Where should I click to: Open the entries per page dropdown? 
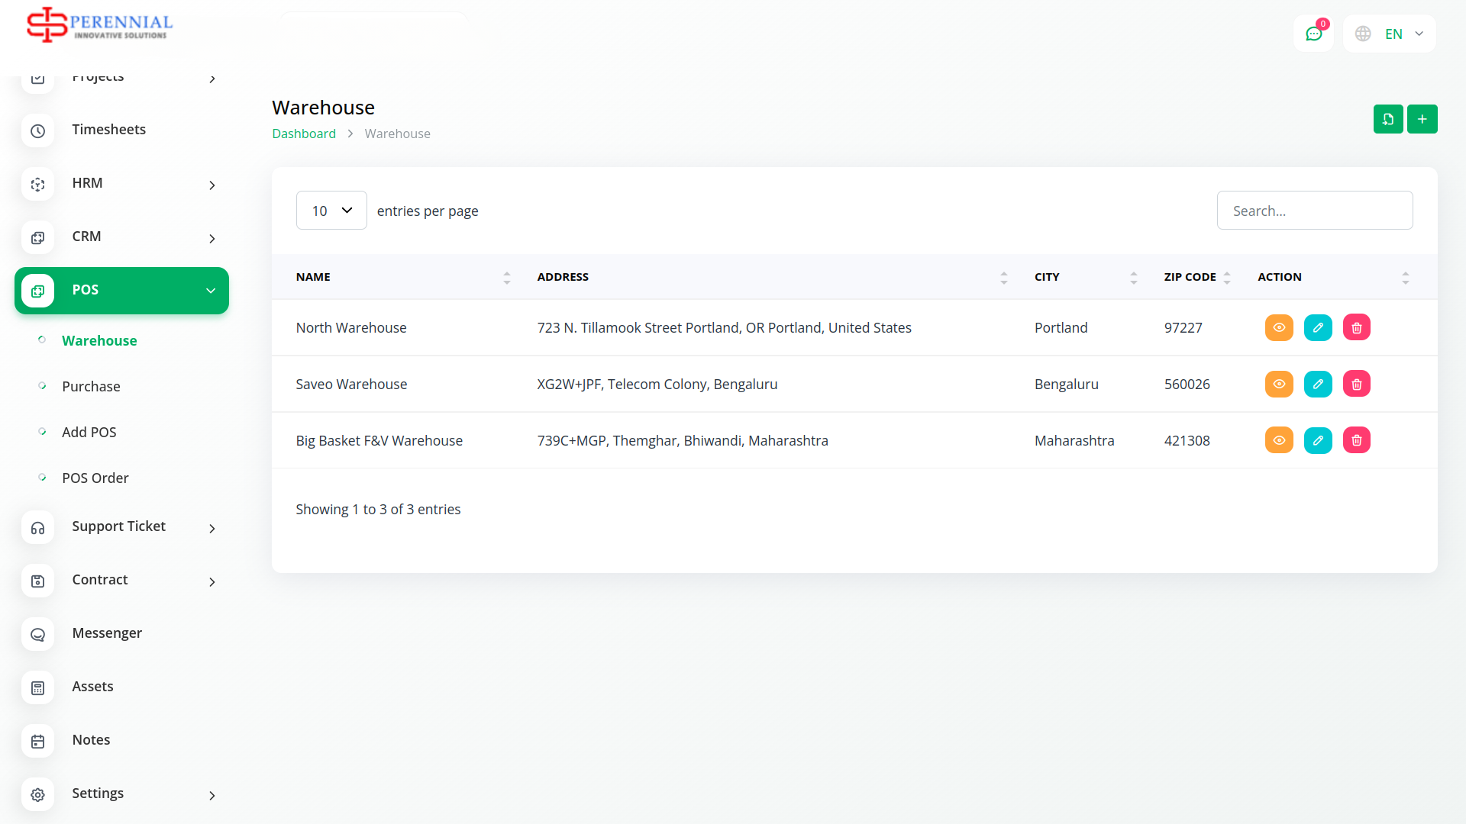[331, 211]
